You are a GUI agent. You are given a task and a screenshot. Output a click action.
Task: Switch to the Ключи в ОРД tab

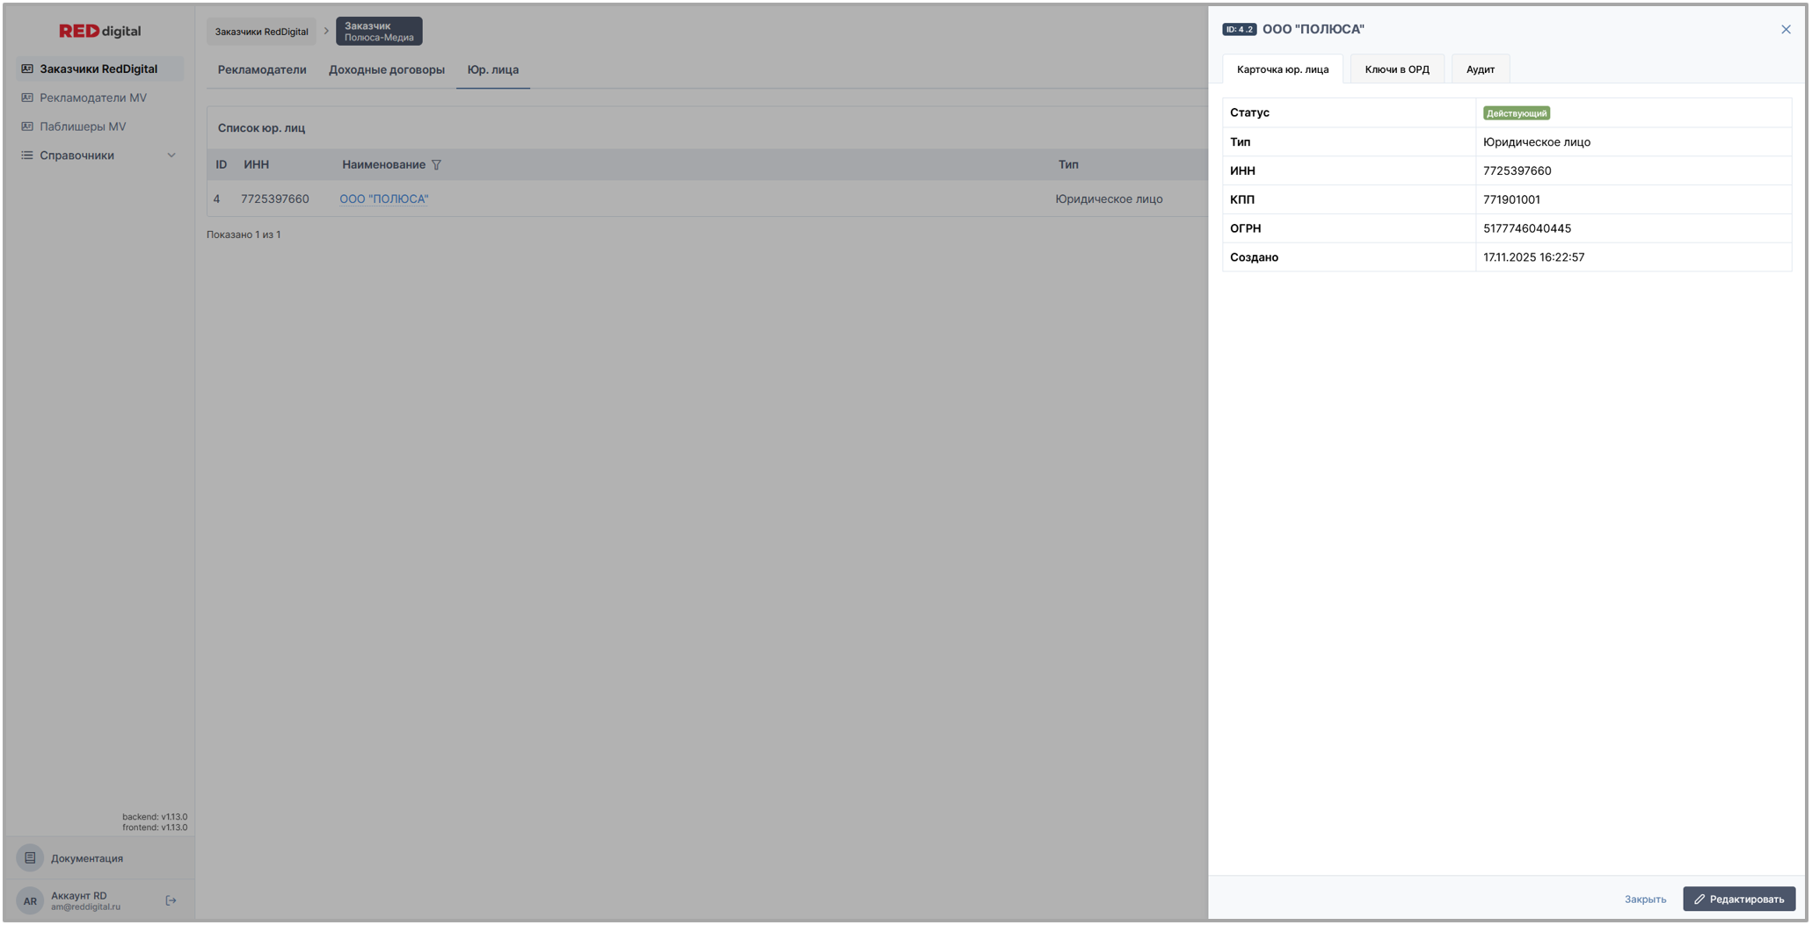(1396, 69)
